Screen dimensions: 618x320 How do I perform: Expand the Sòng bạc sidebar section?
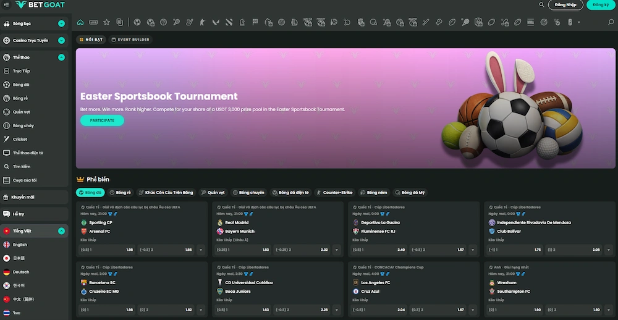(x=61, y=23)
